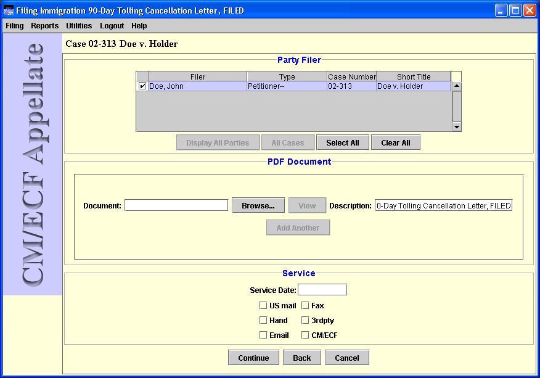Open the Logout menu
The height and width of the screenshot is (378, 540).
pyautogui.click(x=112, y=26)
